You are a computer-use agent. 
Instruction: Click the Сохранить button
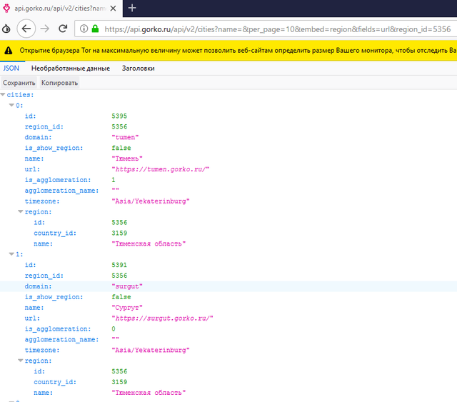pos(19,83)
